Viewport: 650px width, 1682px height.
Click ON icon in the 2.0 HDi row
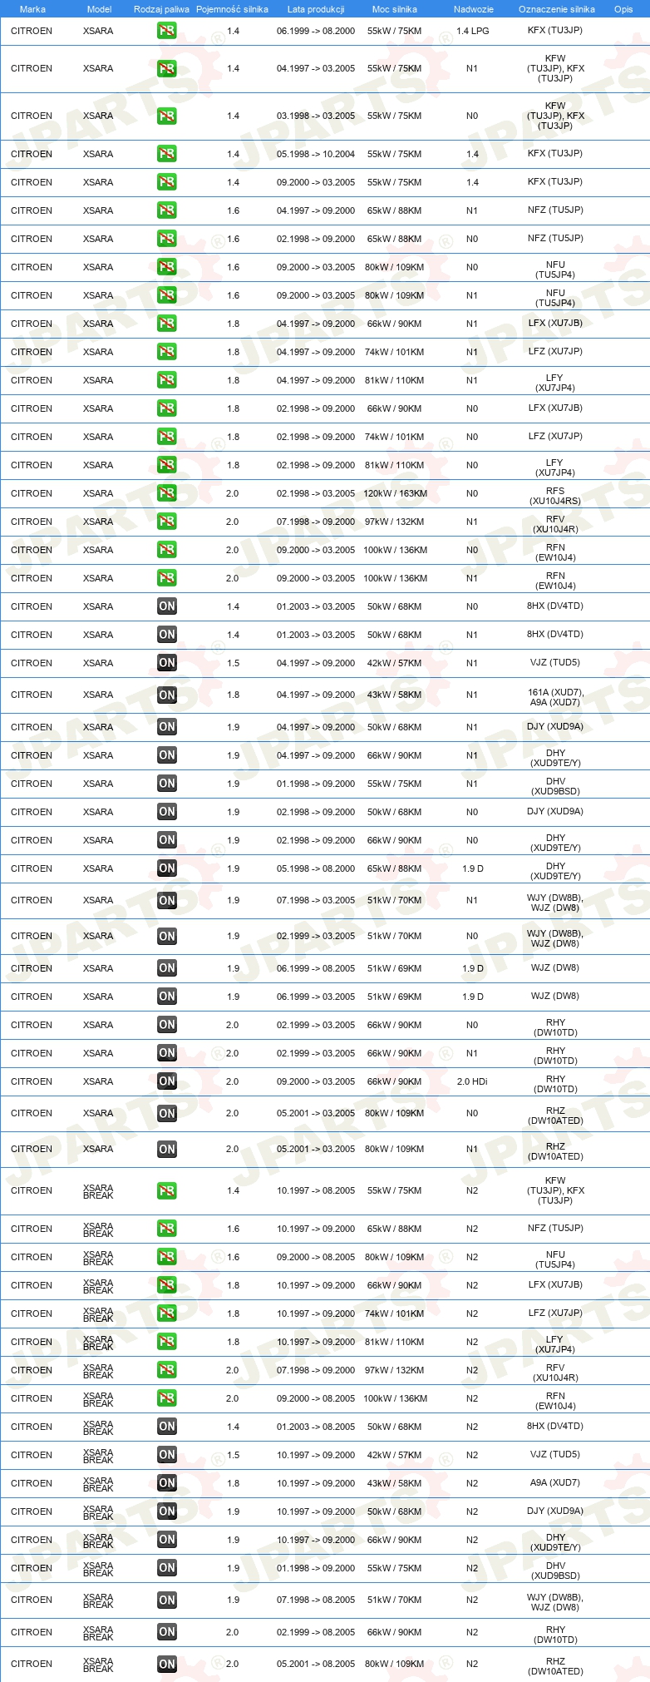click(167, 1081)
